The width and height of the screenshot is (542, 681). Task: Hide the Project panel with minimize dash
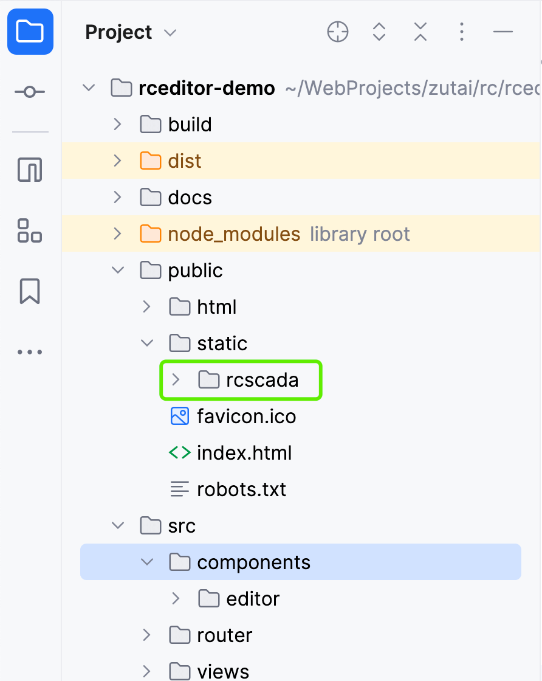503,32
